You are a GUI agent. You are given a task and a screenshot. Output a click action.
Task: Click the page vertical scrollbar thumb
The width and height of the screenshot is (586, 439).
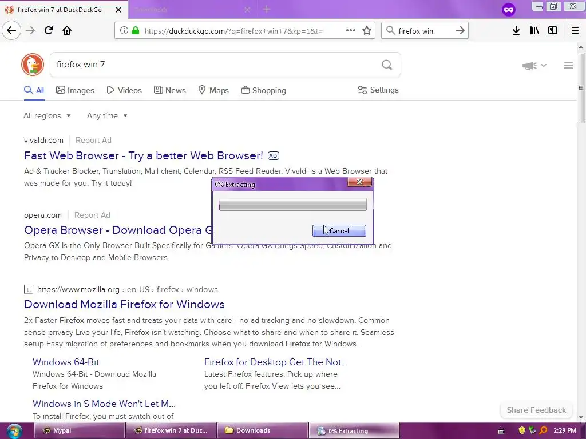coord(581,88)
